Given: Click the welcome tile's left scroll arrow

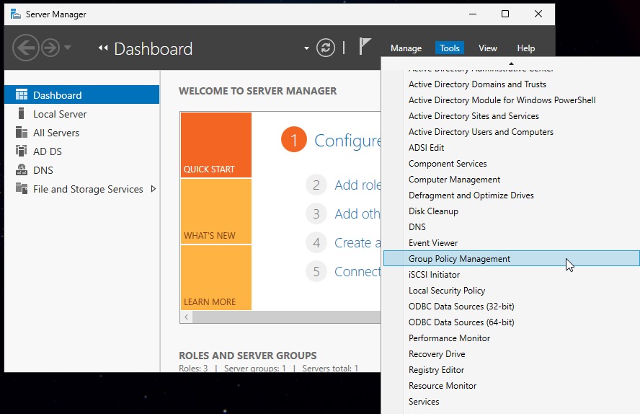Looking at the screenshot, I should [x=187, y=317].
